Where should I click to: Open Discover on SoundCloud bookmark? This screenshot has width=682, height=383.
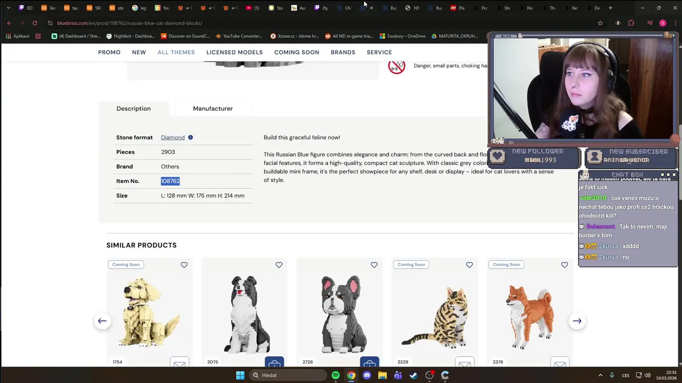(x=185, y=36)
